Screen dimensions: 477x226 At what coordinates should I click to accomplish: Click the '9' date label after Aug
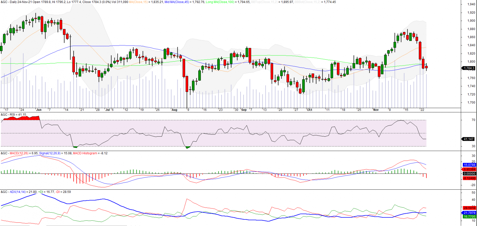coord(188,110)
